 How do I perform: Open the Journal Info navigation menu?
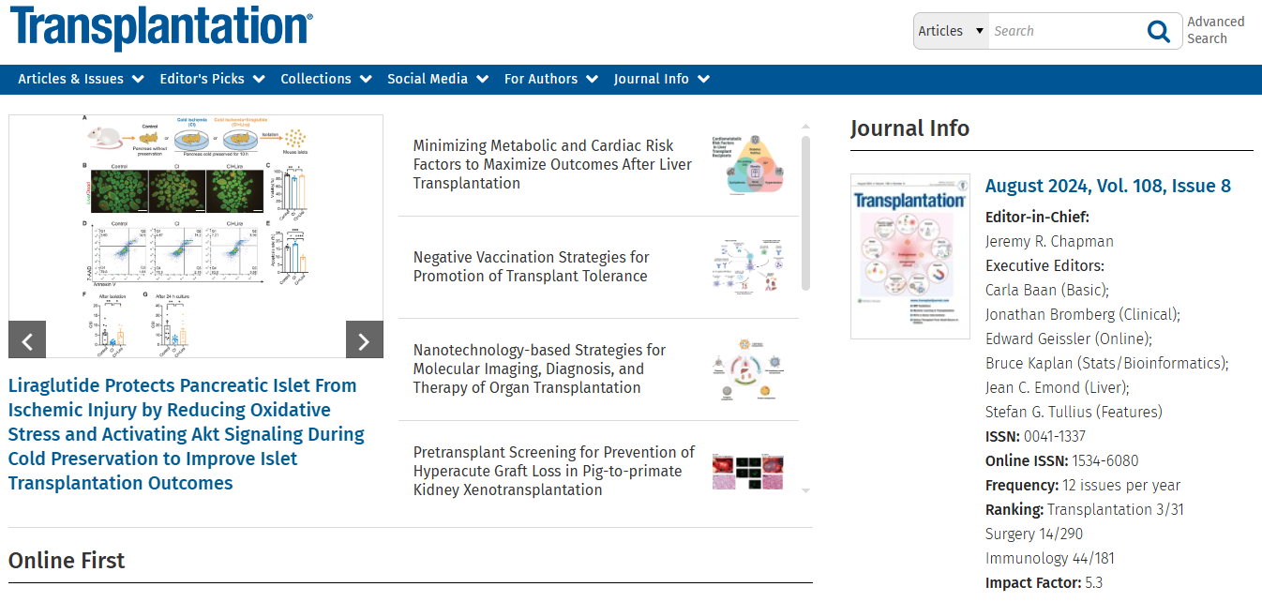pyautogui.click(x=662, y=79)
